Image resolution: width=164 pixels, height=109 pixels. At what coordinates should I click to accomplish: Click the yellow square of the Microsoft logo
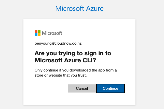39,35
